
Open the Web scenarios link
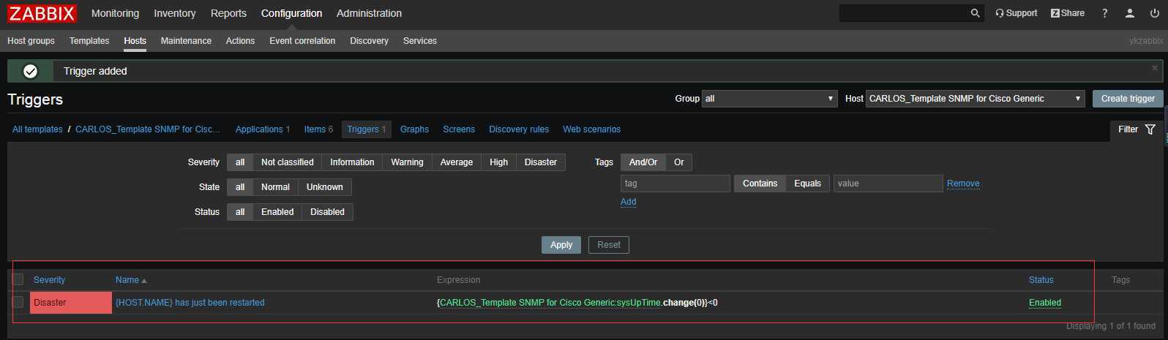[591, 129]
